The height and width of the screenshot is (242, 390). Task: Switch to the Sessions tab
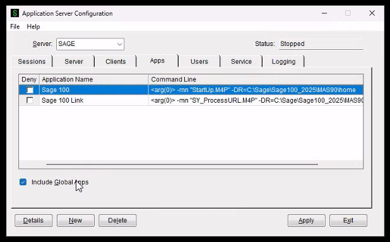pos(32,61)
